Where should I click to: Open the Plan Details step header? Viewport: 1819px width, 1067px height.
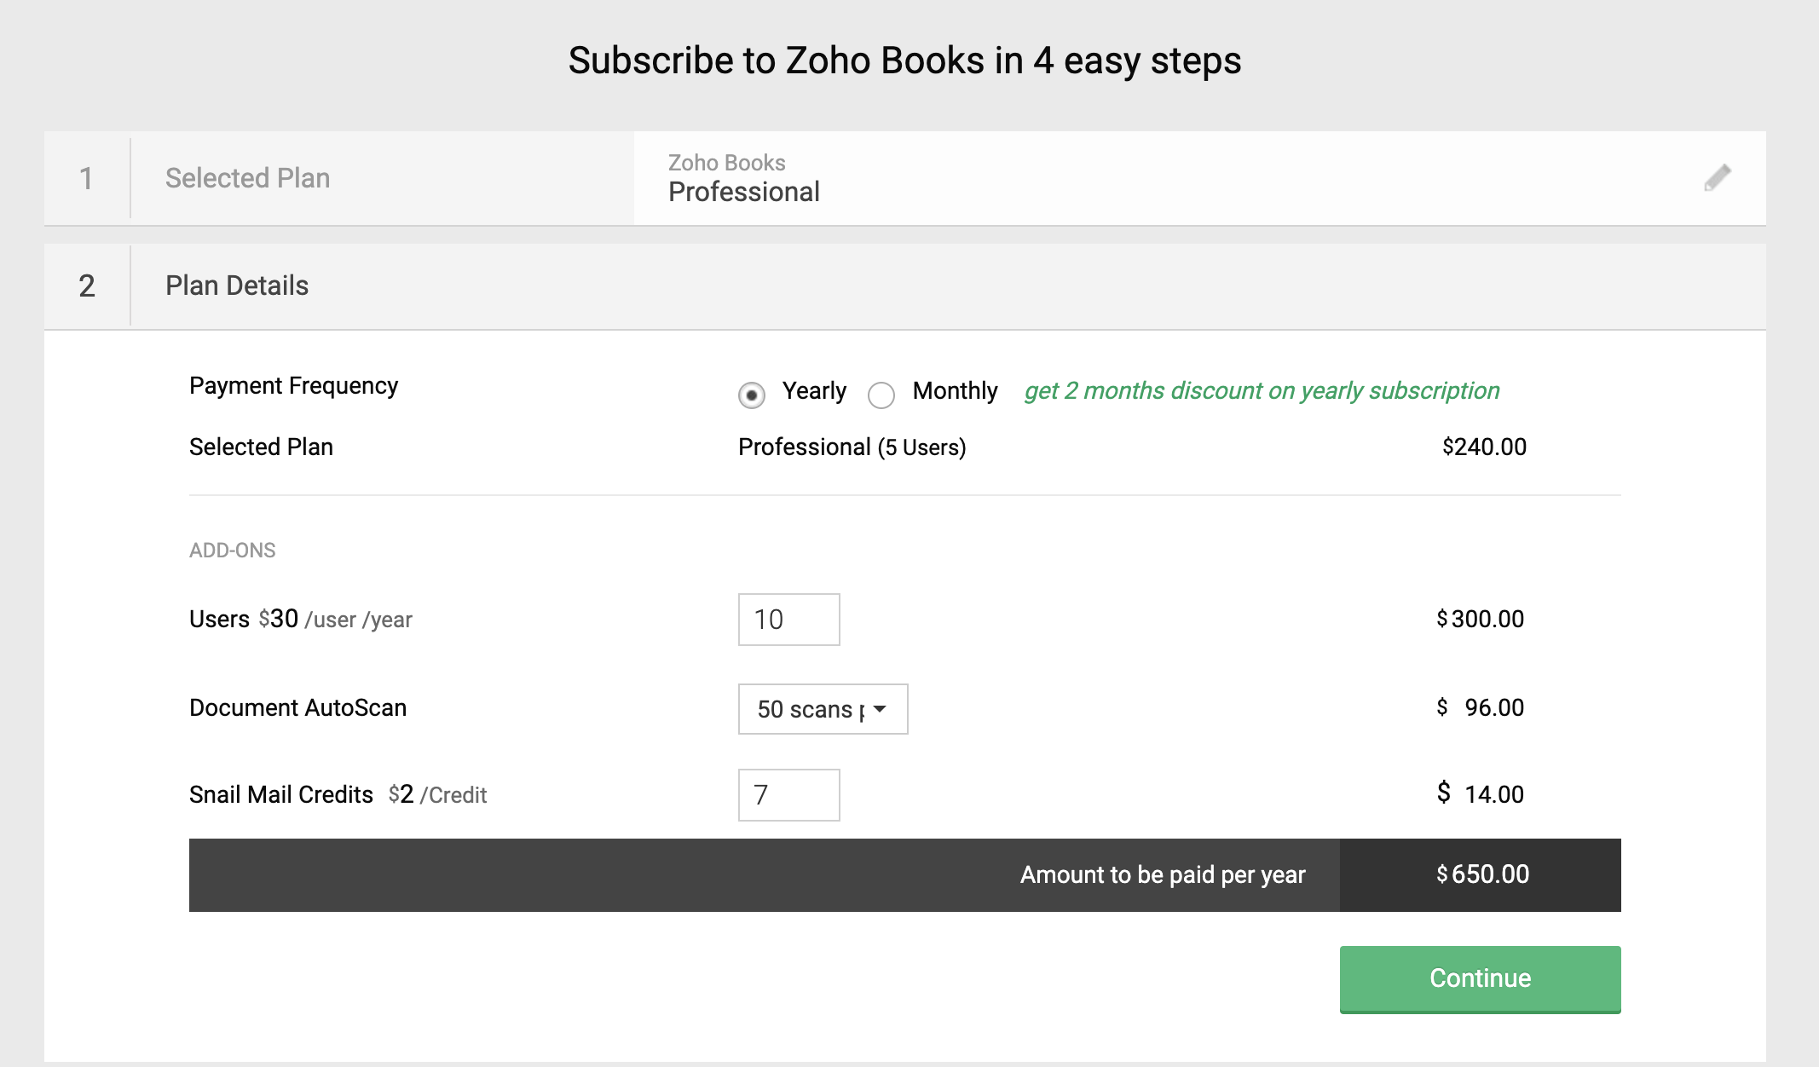905,286
